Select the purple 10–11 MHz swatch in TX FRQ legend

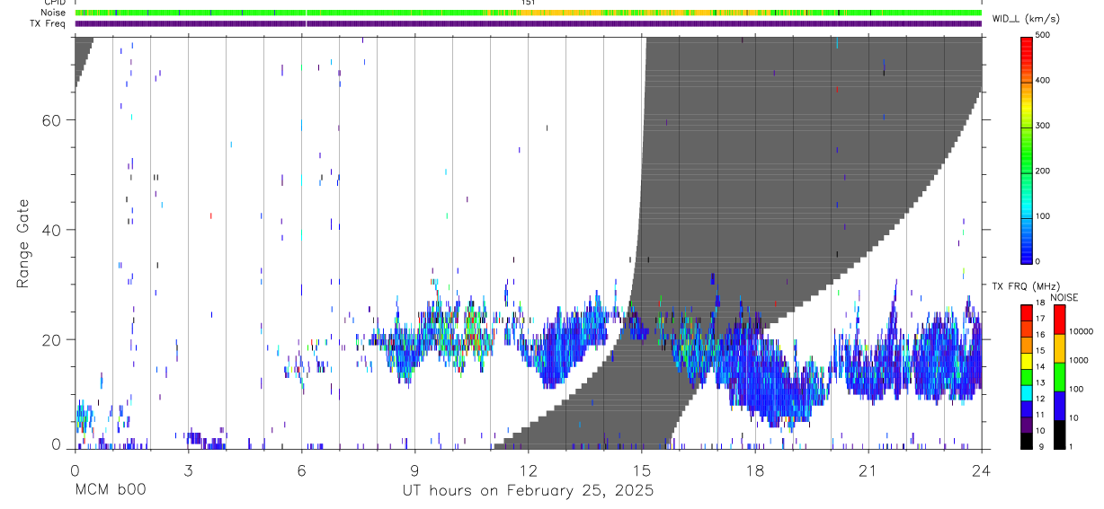click(x=1026, y=425)
